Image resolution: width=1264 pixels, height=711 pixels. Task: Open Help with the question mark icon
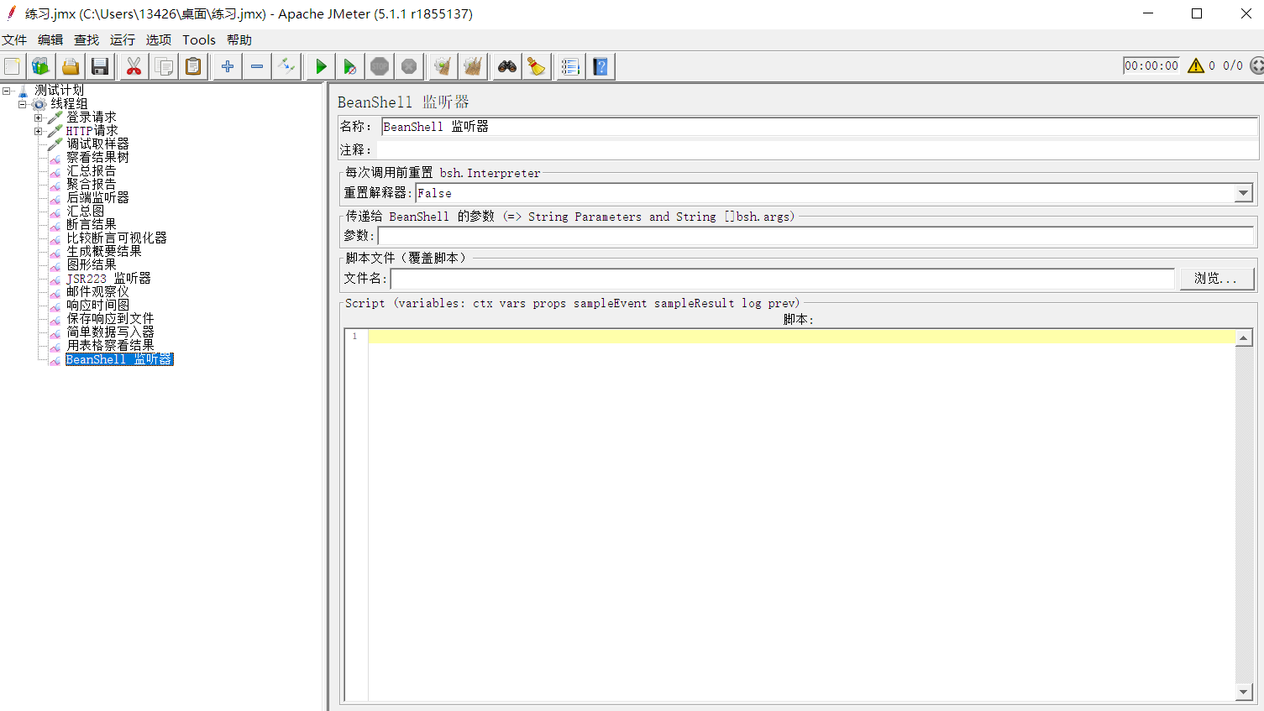pyautogui.click(x=601, y=66)
